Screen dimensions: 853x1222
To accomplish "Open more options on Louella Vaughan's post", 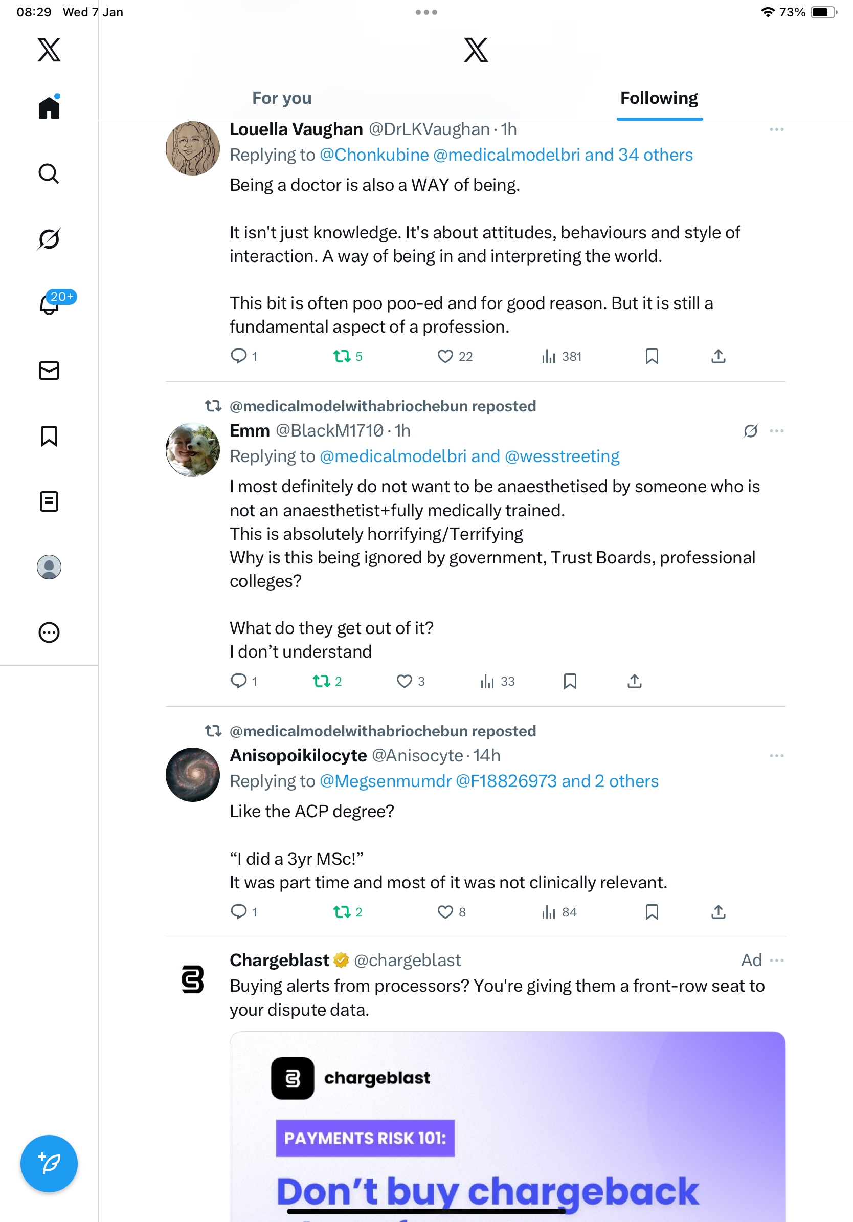I will click(776, 129).
